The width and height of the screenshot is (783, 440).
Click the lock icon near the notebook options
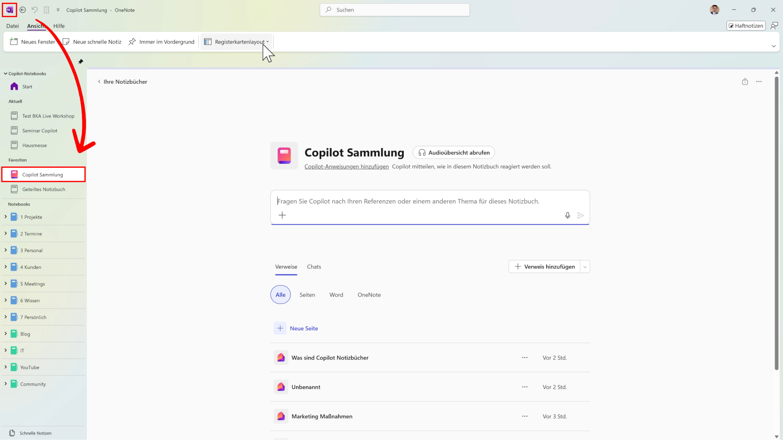pos(745,81)
